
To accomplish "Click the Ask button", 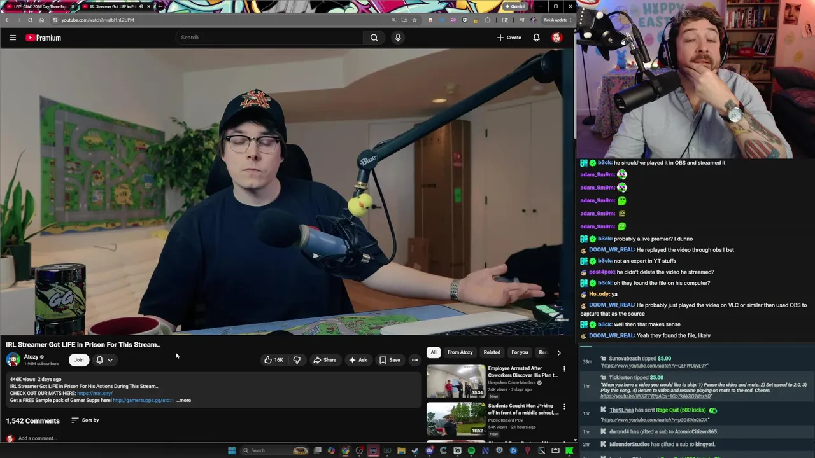I will [357, 360].
